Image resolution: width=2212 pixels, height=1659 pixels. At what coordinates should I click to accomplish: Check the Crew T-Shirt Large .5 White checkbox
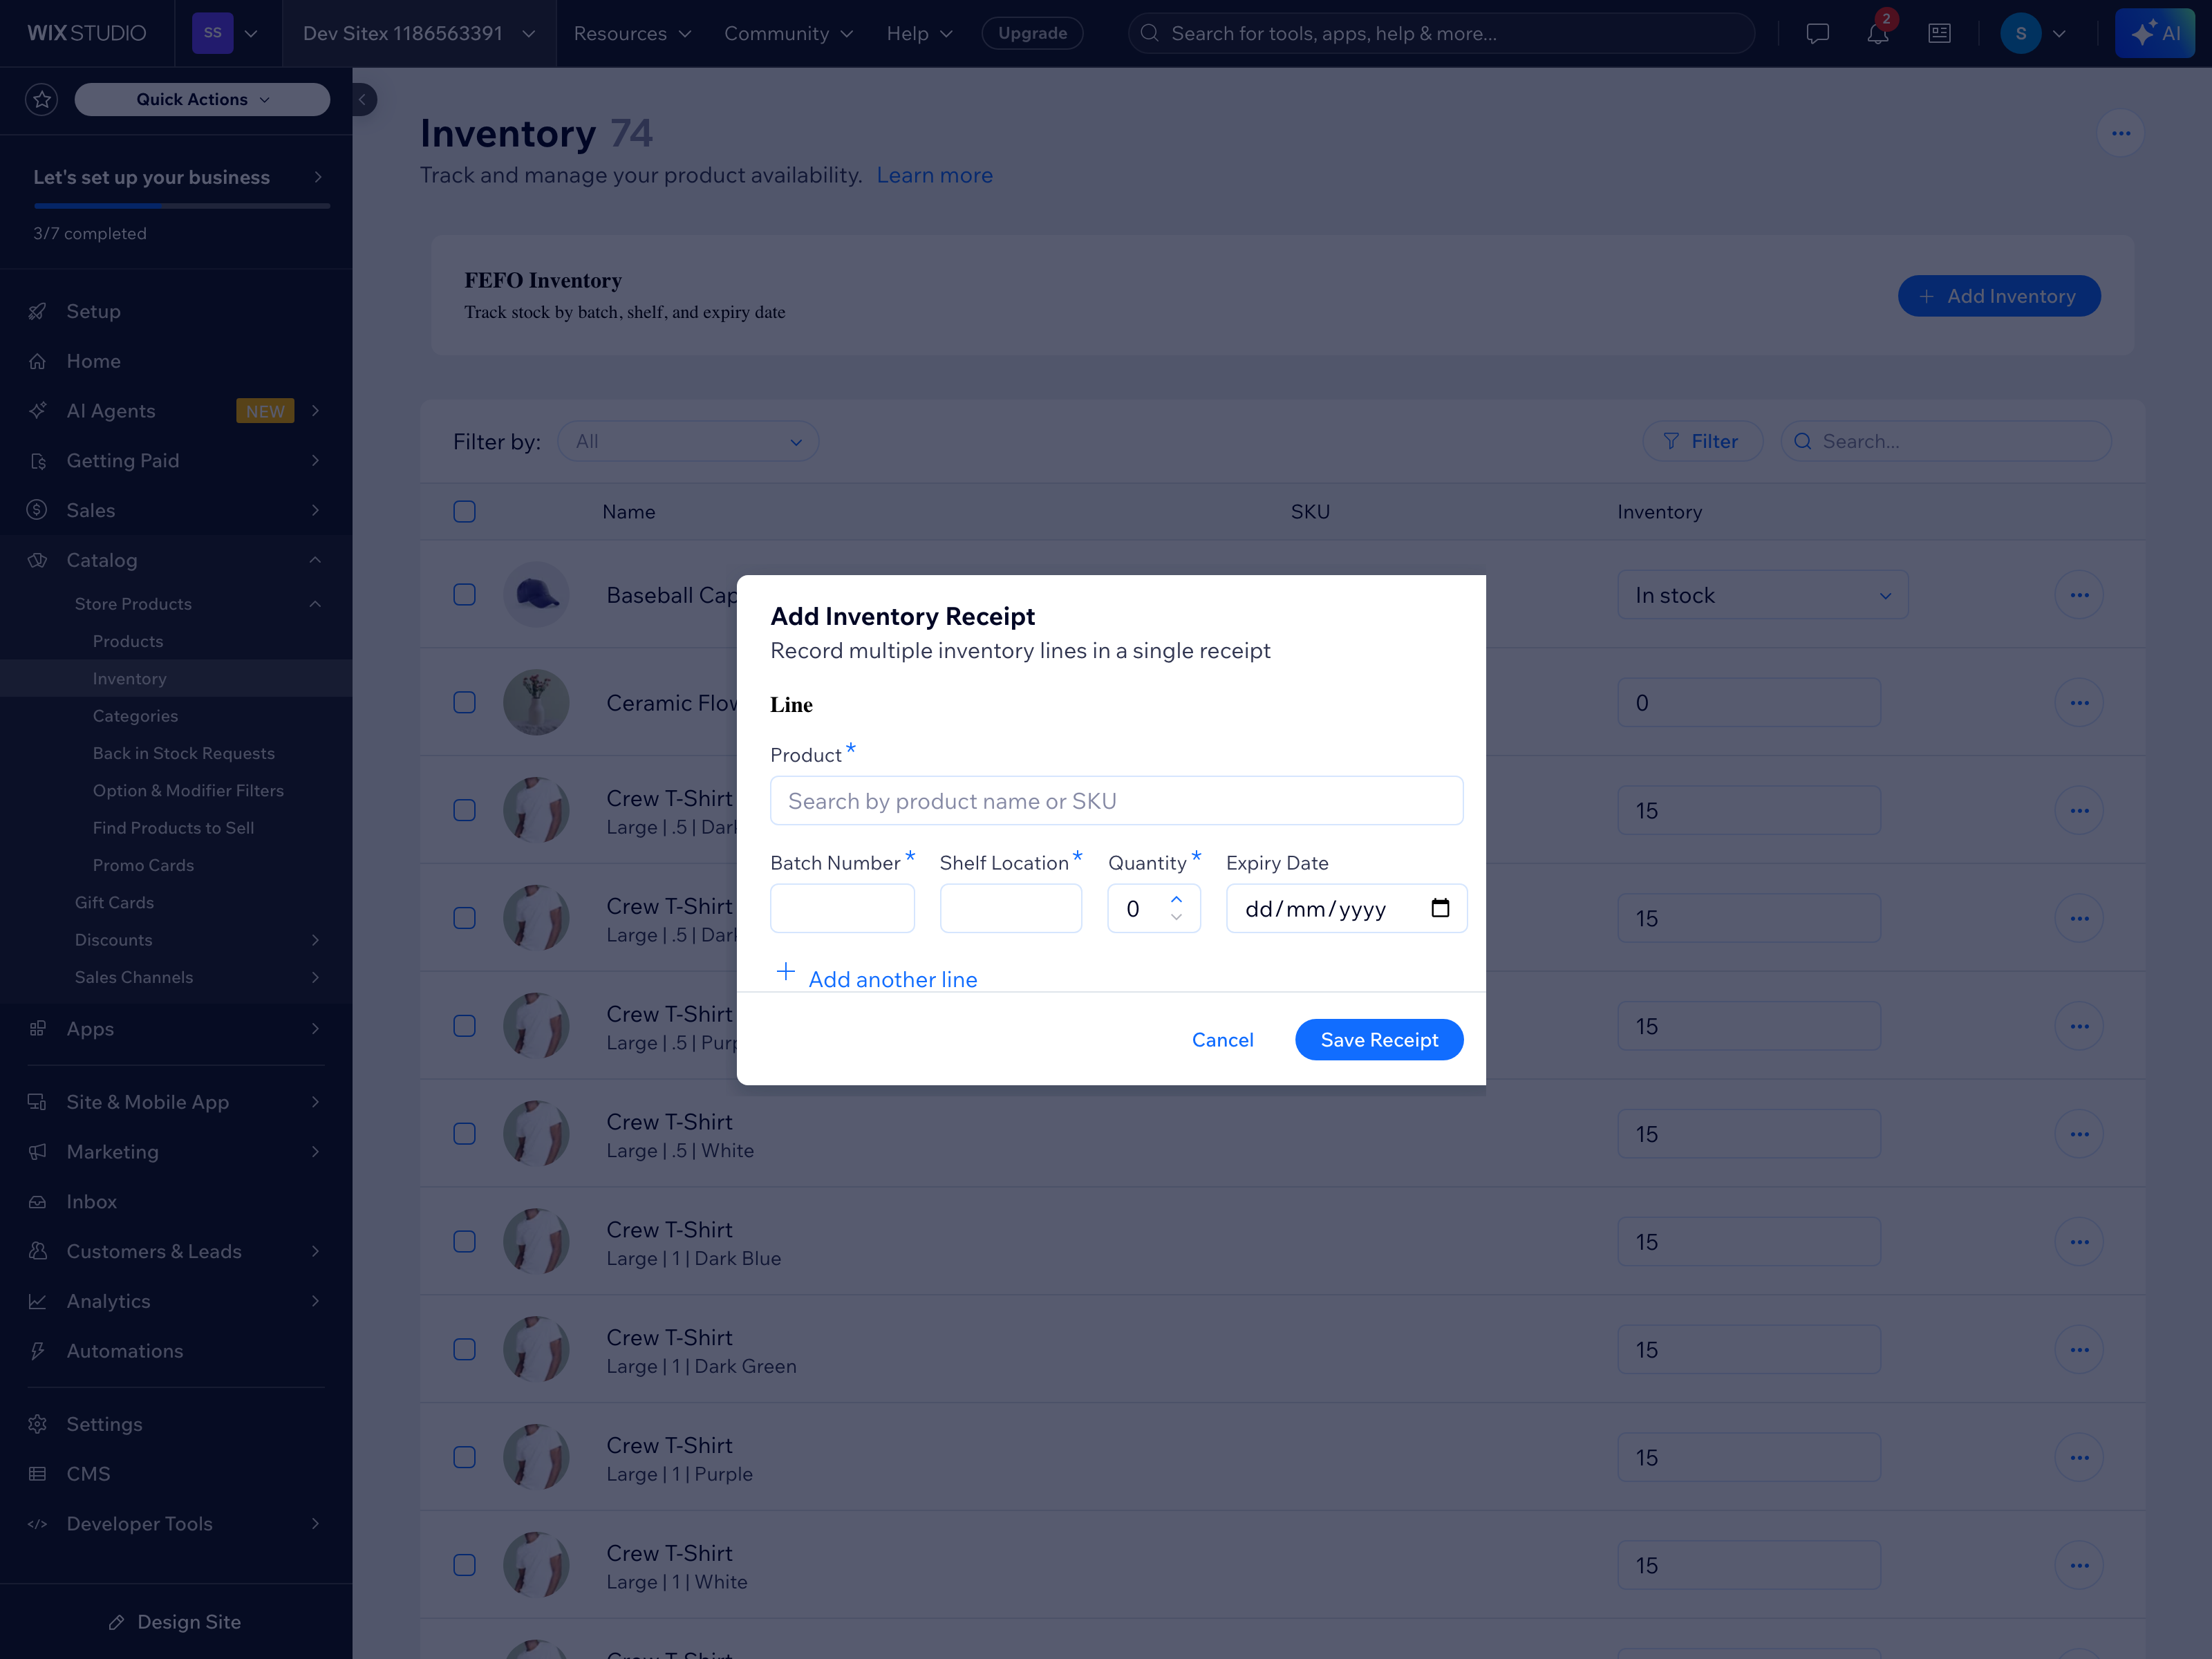coord(464,1134)
